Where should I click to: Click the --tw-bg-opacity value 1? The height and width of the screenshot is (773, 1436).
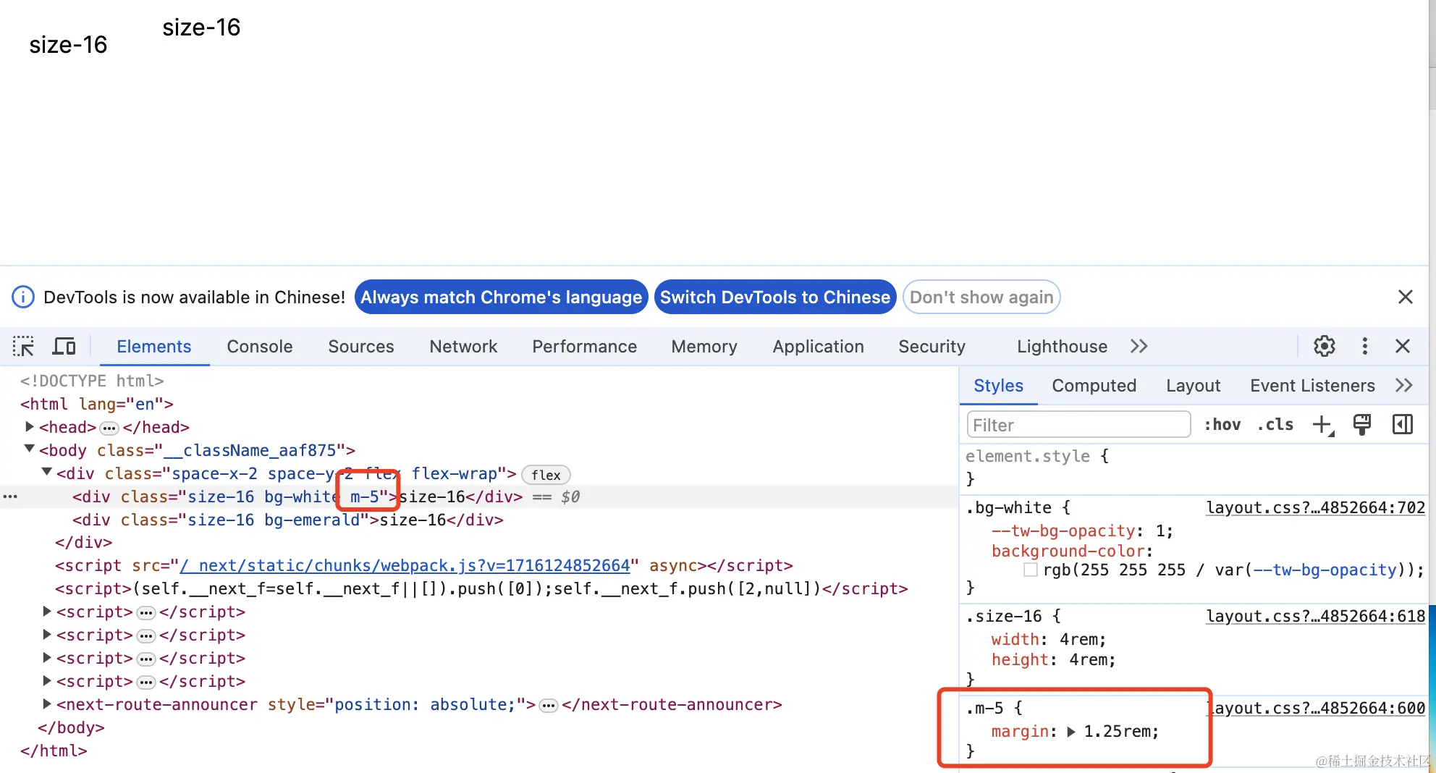1160,531
